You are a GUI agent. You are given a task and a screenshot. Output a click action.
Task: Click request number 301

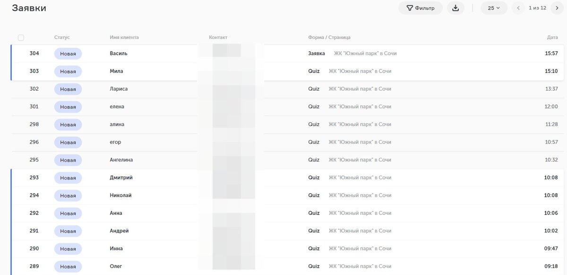(x=34, y=107)
